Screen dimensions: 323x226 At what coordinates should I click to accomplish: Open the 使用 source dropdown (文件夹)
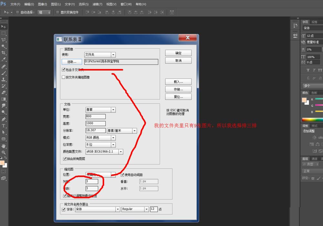(99, 55)
